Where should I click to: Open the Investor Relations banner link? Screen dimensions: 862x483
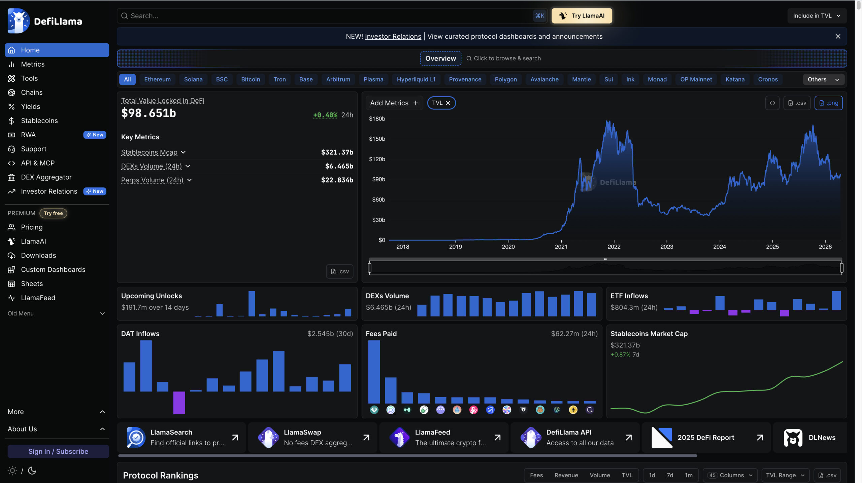pos(393,36)
